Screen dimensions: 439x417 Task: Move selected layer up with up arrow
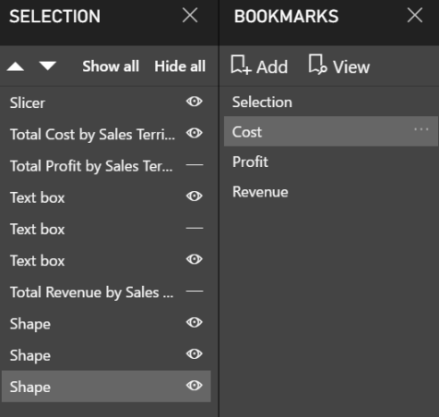pos(16,66)
